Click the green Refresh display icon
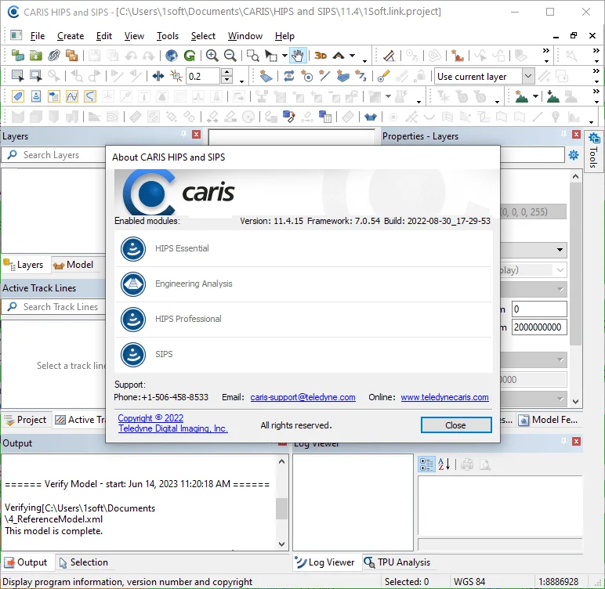 tap(190, 56)
